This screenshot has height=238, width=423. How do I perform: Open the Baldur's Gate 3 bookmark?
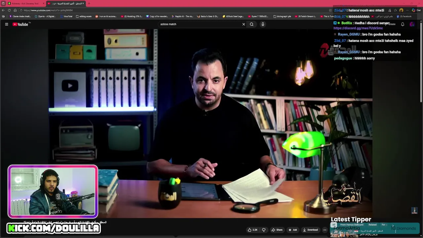208,16
